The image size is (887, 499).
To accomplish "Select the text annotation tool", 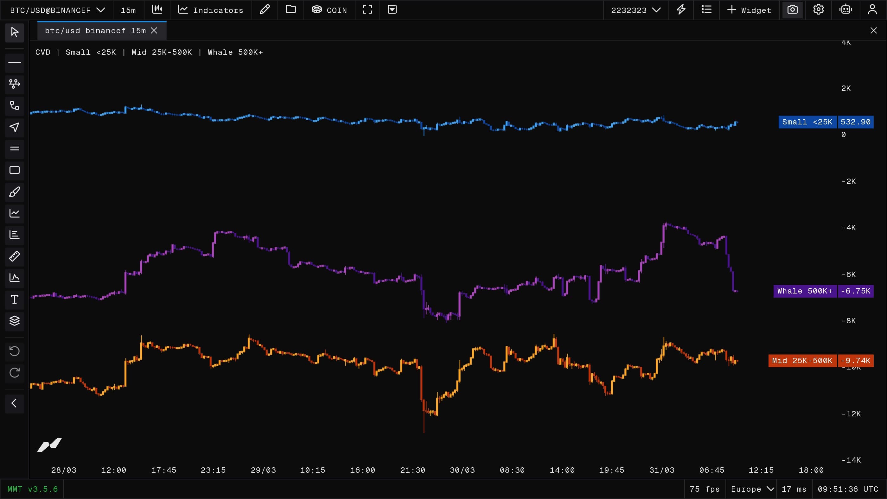I will (15, 300).
